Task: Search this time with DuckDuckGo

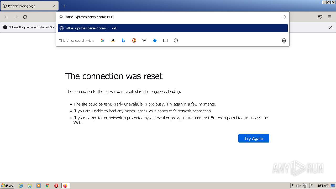Action: (x=134, y=40)
